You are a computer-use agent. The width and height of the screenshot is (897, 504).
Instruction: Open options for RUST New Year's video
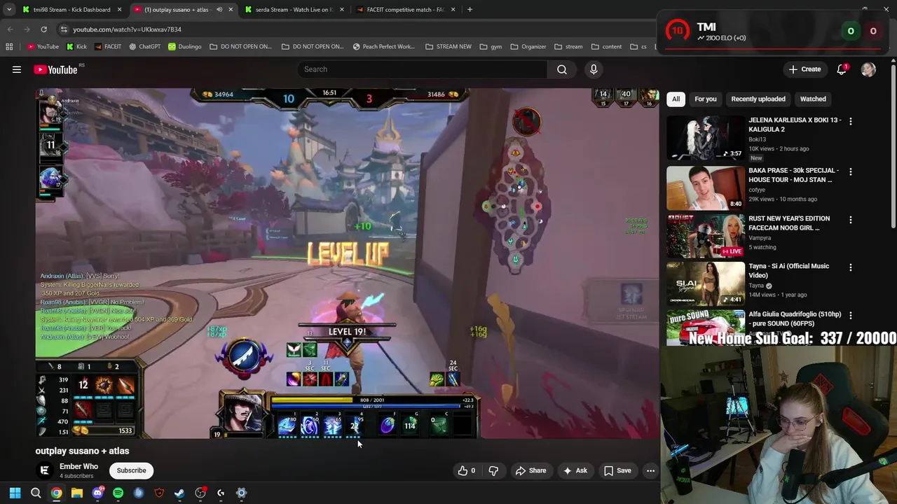[851, 220]
